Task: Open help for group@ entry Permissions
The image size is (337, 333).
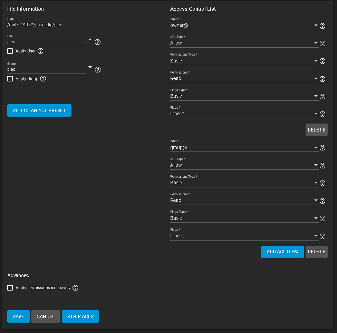Action: tap(322, 201)
